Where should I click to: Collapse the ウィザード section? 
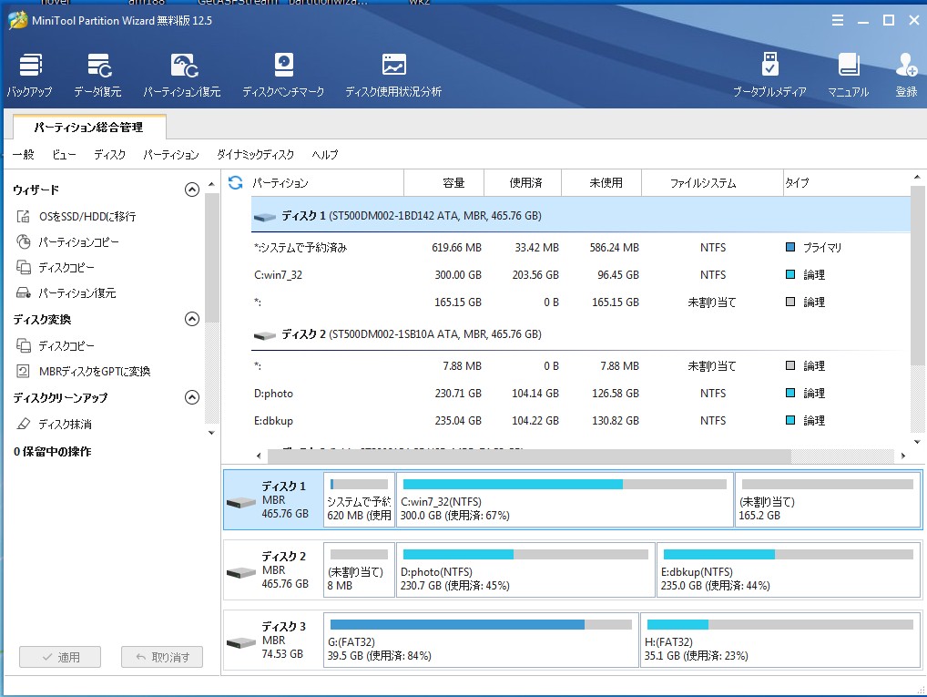[x=191, y=190]
